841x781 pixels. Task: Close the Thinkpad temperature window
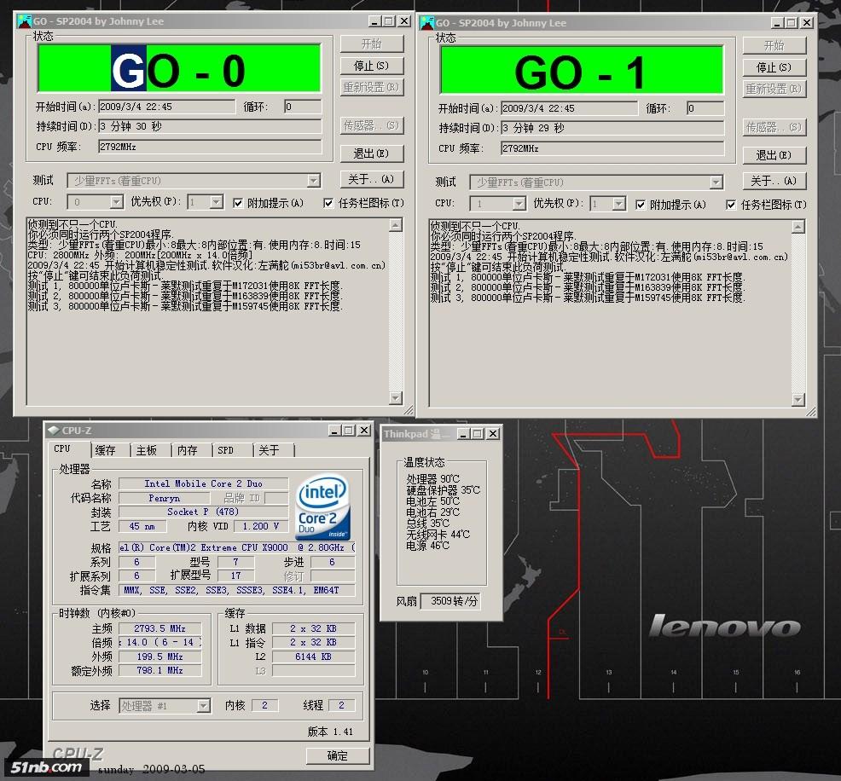(x=493, y=434)
